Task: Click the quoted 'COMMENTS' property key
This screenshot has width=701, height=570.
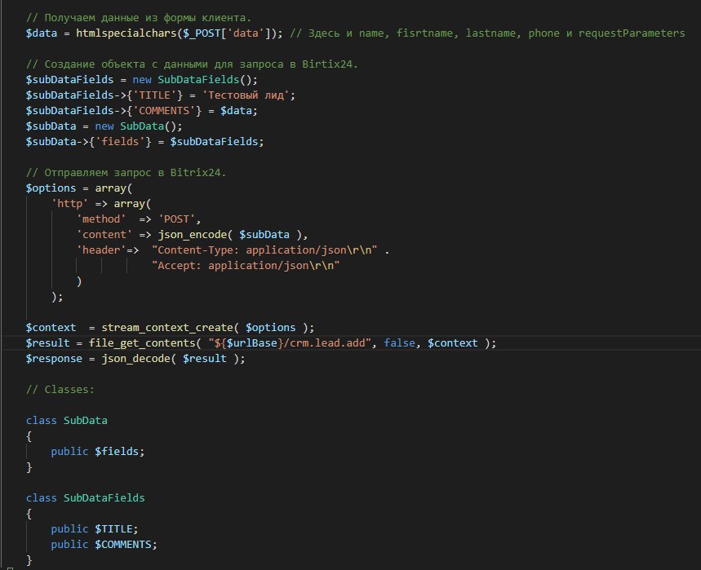Action: [x=164, y=111]
